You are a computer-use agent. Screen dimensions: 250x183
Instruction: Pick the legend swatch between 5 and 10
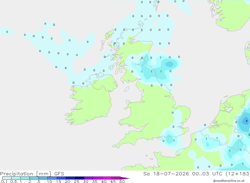coord(43,178)
